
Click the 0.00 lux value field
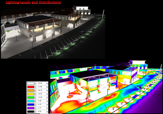[x=42, y=111]
